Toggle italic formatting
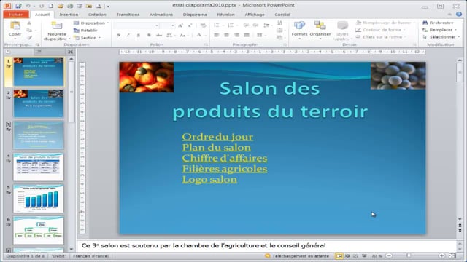The width and height of the screenshot is (467, 262). (128, 36)
